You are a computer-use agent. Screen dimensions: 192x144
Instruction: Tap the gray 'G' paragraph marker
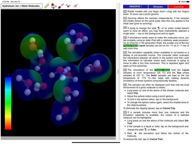pyautogui.click(x=125, y=85)
